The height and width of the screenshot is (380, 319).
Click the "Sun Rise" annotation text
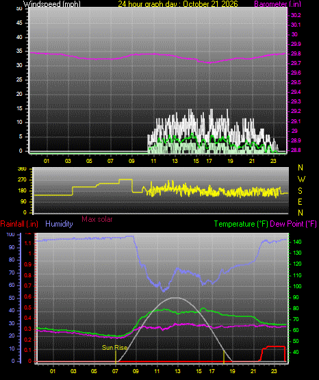pos(114,348)
